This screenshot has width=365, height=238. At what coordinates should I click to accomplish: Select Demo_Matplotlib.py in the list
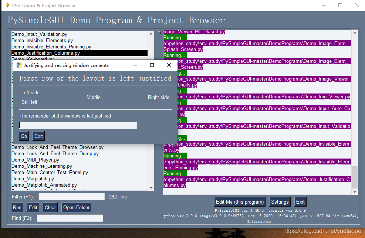pos(80,178)
